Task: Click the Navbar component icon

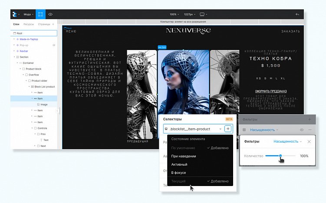Action: [17, 51]
